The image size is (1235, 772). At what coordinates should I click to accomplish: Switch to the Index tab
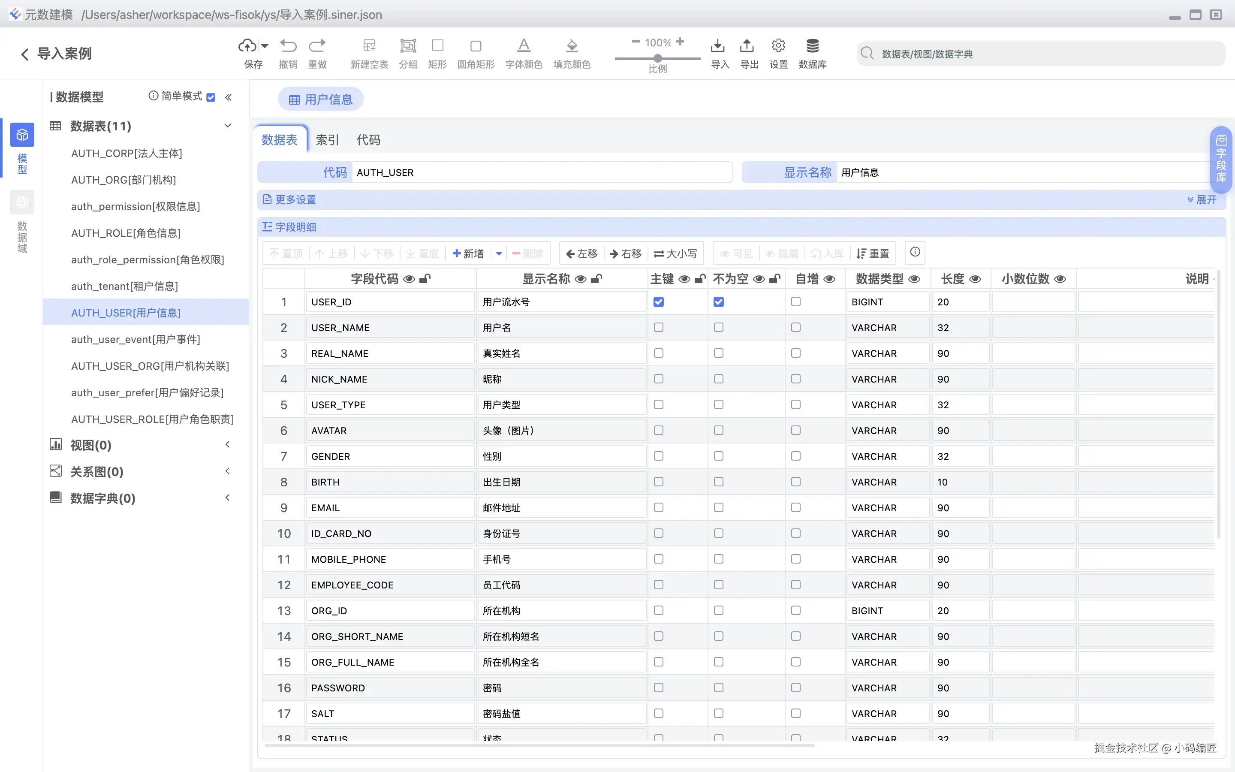327,140
